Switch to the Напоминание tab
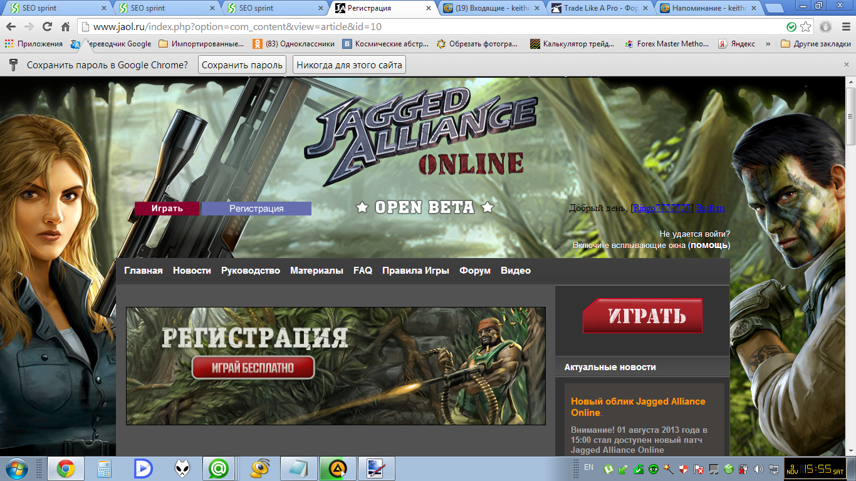The image size is (856, 481). (707, 8)
